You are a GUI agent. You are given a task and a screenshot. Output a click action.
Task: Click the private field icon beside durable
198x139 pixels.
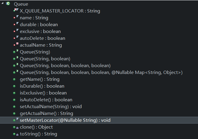[15, 25]
